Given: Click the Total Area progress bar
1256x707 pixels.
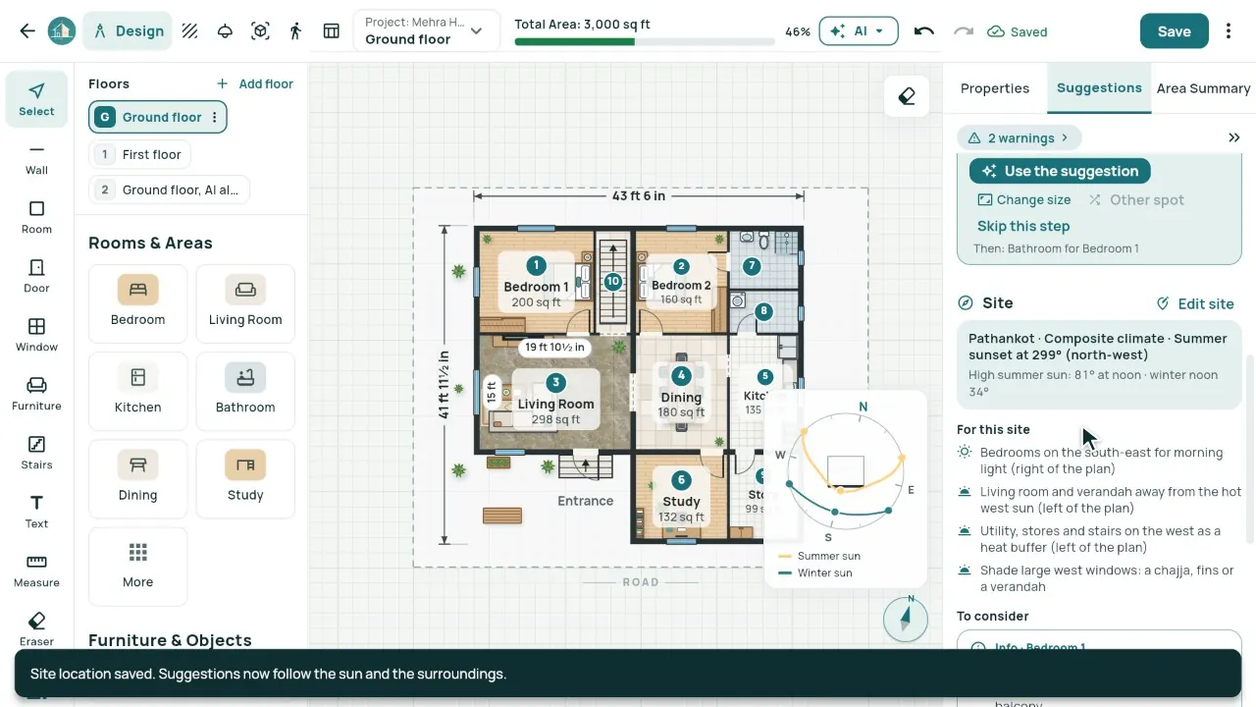Looking at the screenshot, I should pyautogui.click(x=645, y=41).
